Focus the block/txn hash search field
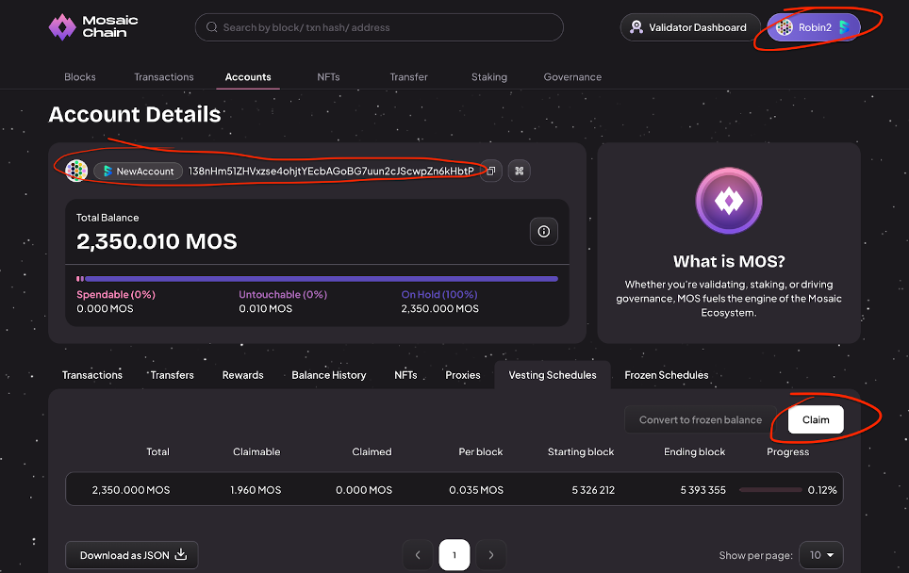 (387, 27)
